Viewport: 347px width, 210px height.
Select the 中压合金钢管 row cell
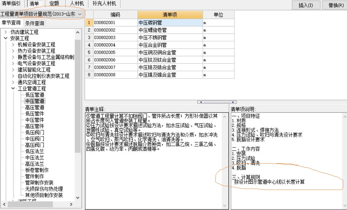click(170, 45)
